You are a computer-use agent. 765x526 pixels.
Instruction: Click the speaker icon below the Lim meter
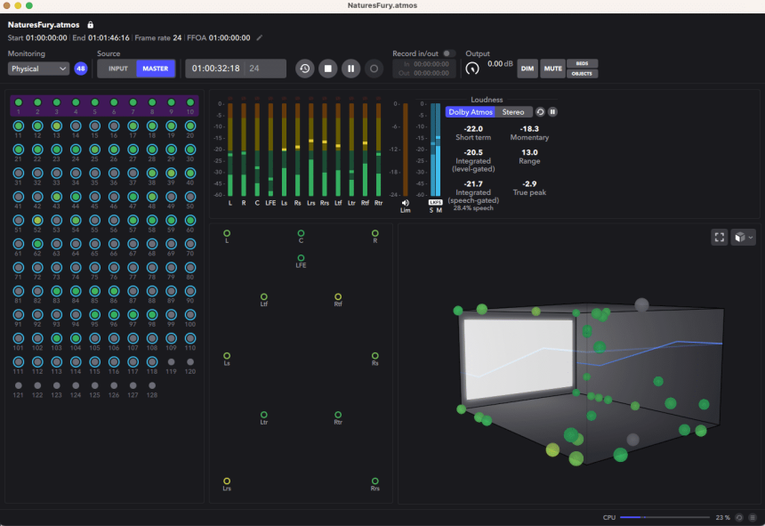coord(404,202)
